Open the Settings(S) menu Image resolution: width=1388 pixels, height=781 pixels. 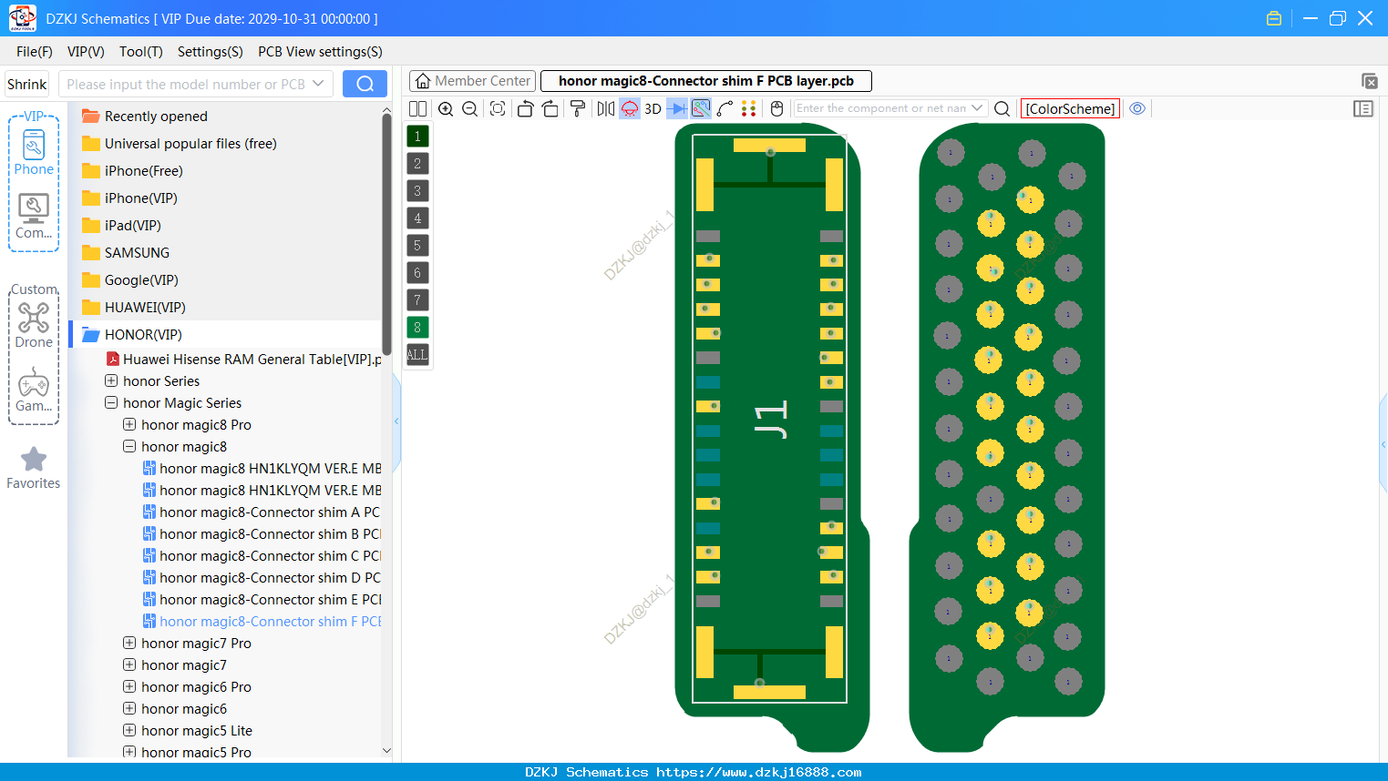click(x=211, y=52)
